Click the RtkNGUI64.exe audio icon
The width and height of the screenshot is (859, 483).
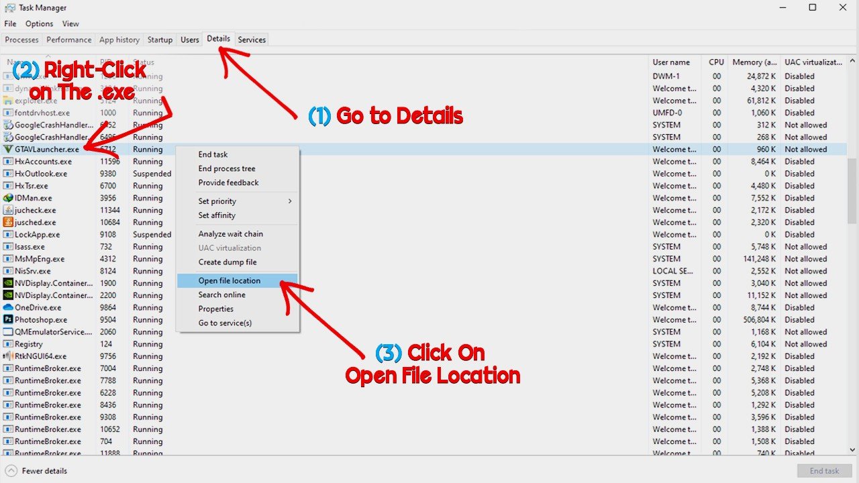(9, 356)
